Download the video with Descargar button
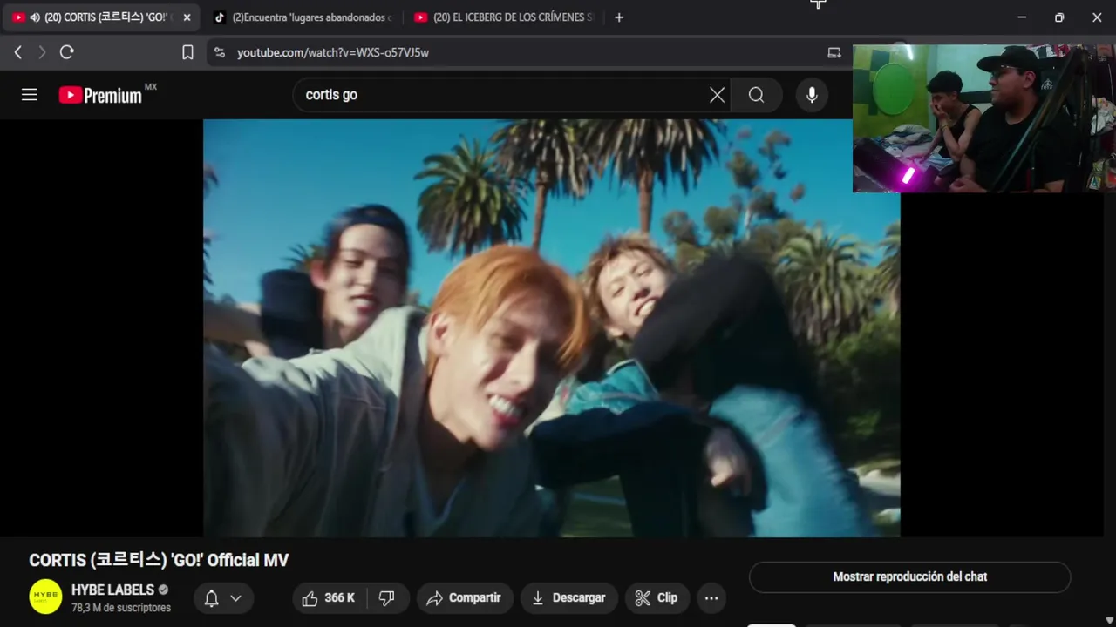1116x627 pixels. click(568, 598)
